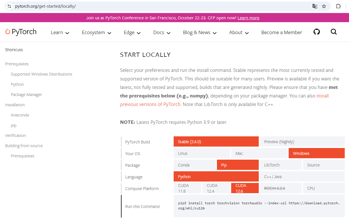Choose Linux as your OS
The width and height of the screenshot is (349, 221).
coord(202,153)
